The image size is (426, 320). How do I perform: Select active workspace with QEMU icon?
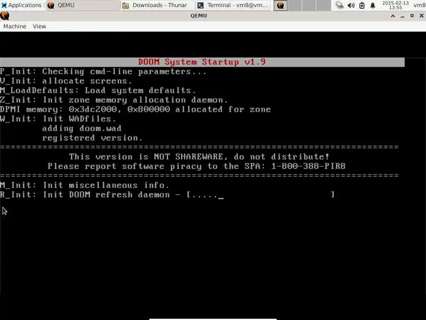pyautogui.click(x=280, y=5)
